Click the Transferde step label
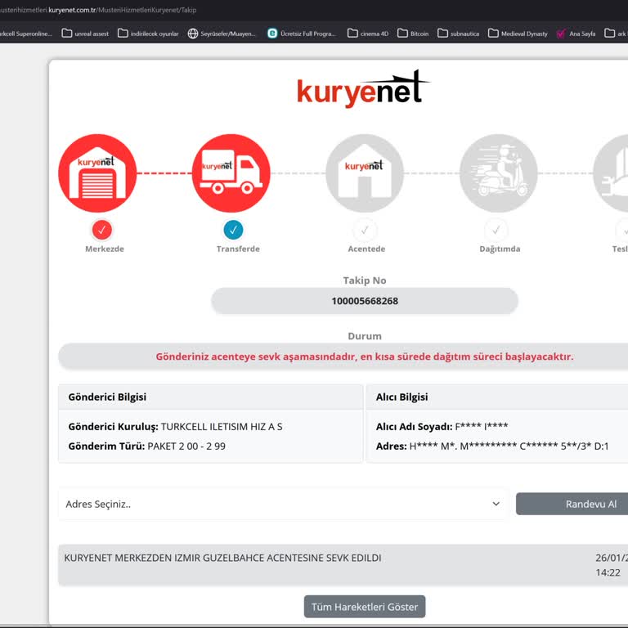This screenshot has height=628, width=628. pyautogui.click(x=238, y=249)
